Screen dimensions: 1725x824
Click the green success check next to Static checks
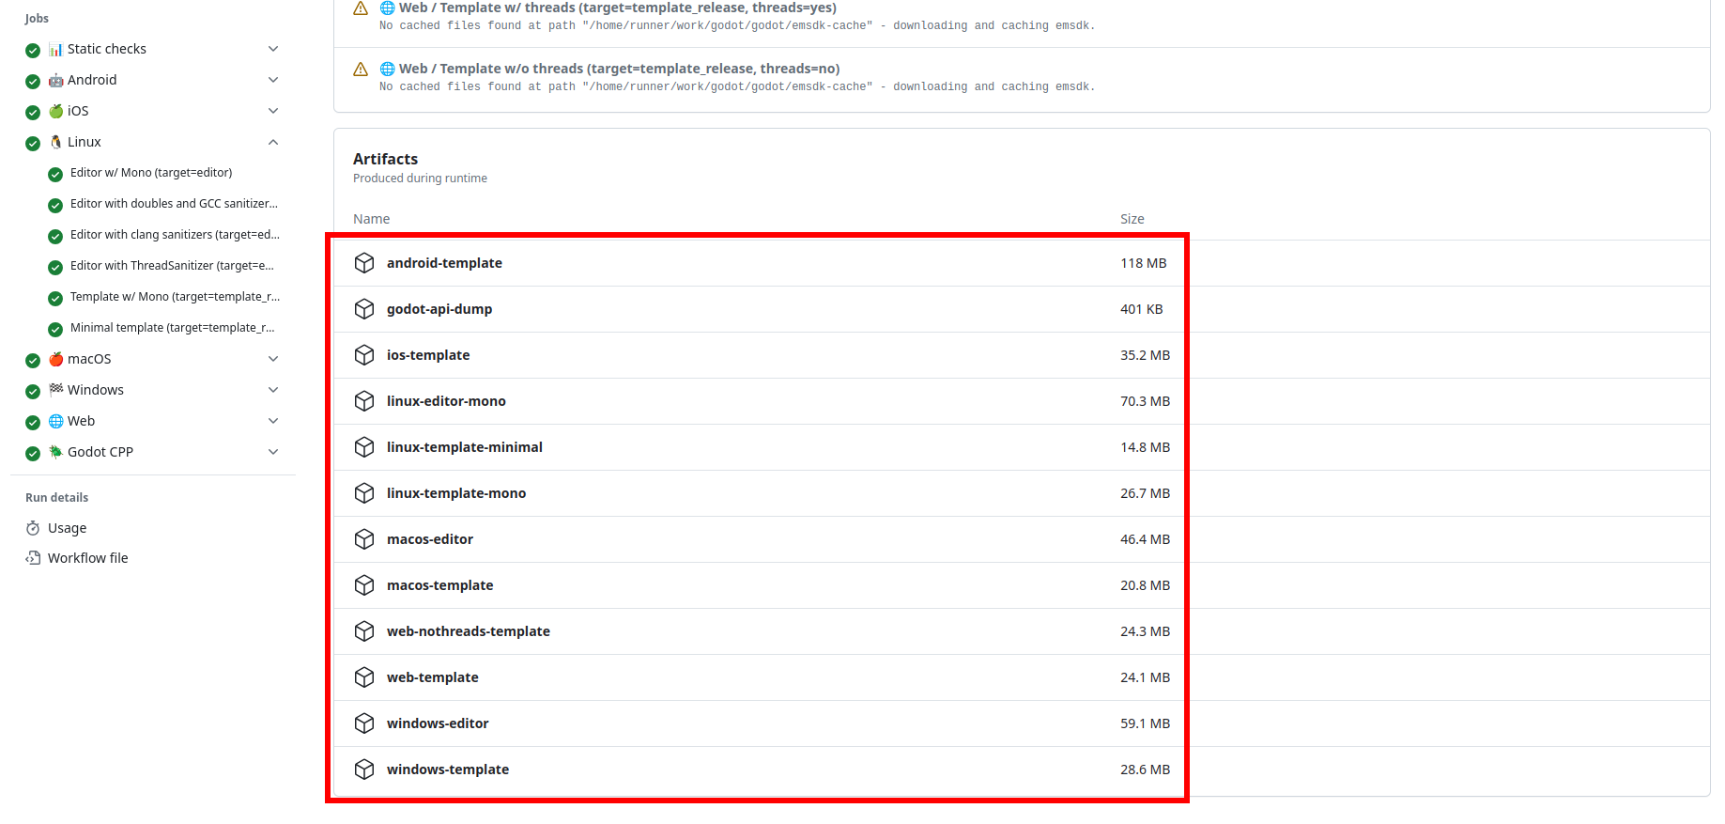tap(33, 50)
